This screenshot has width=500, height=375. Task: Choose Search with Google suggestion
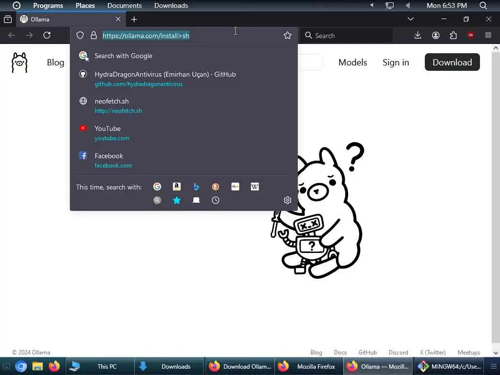pos(184,56)
